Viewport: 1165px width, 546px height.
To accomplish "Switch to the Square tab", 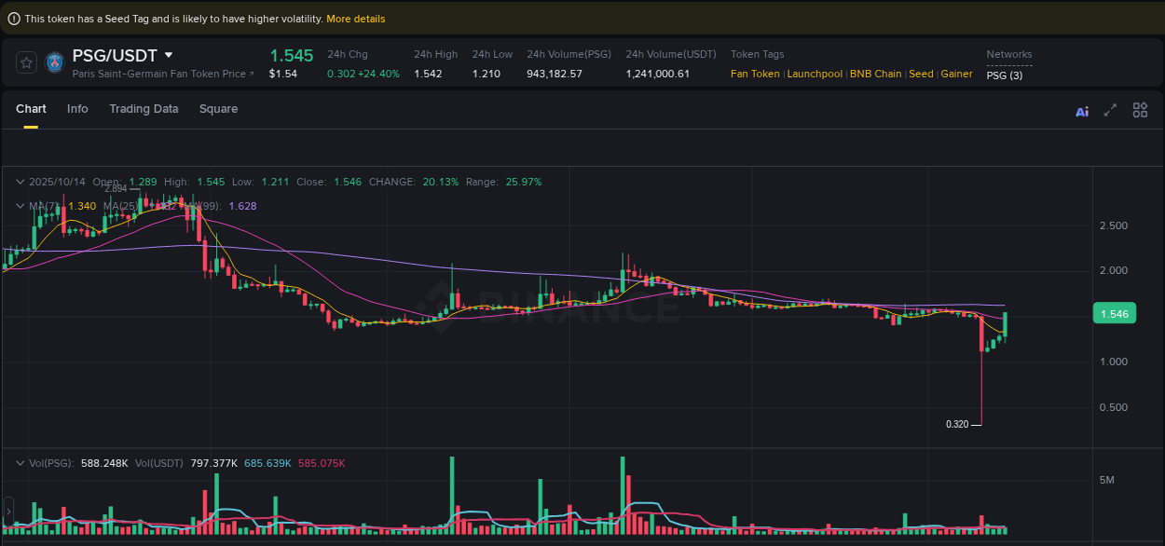I will click(218, 109).
